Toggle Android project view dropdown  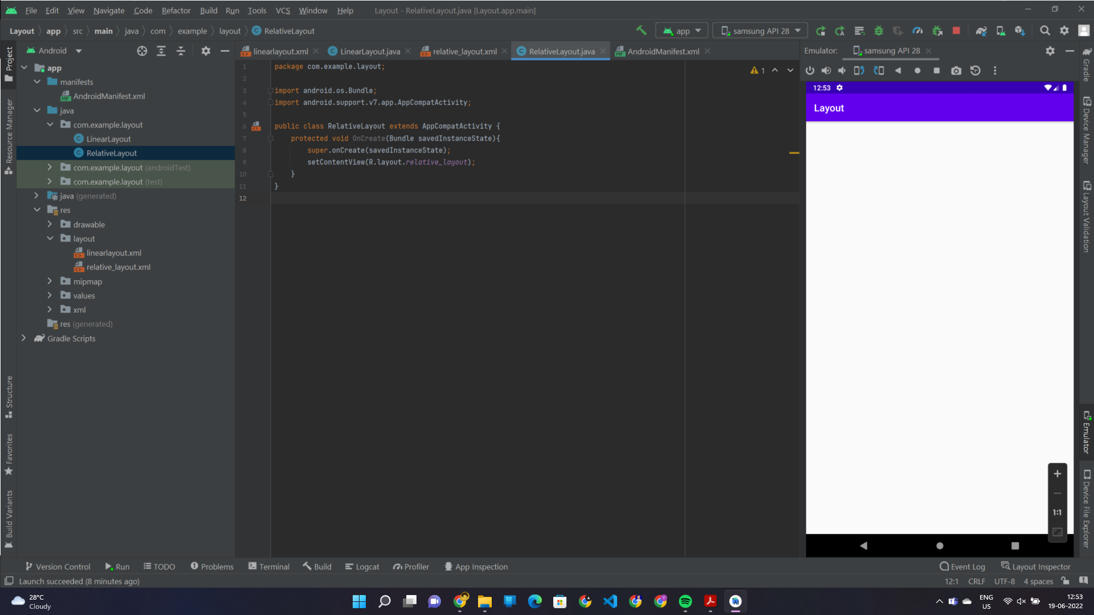pyautogui.click(x=78, y=50)
